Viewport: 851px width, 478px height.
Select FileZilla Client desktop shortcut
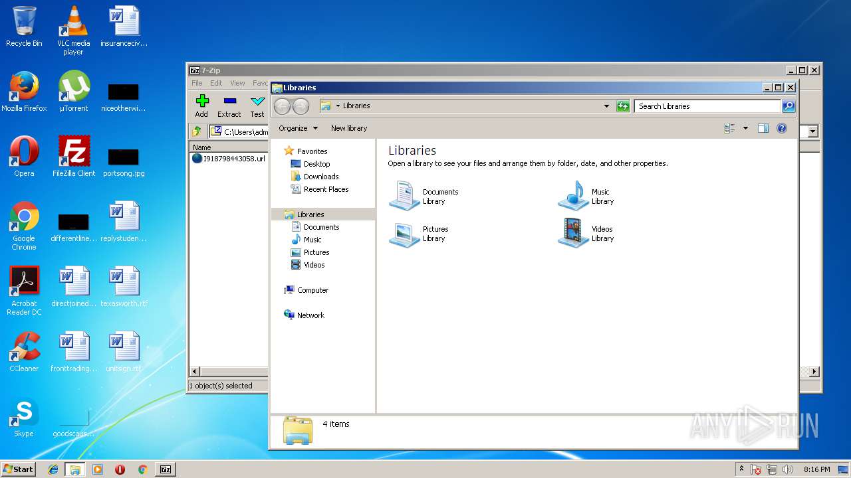pos(73,157)
